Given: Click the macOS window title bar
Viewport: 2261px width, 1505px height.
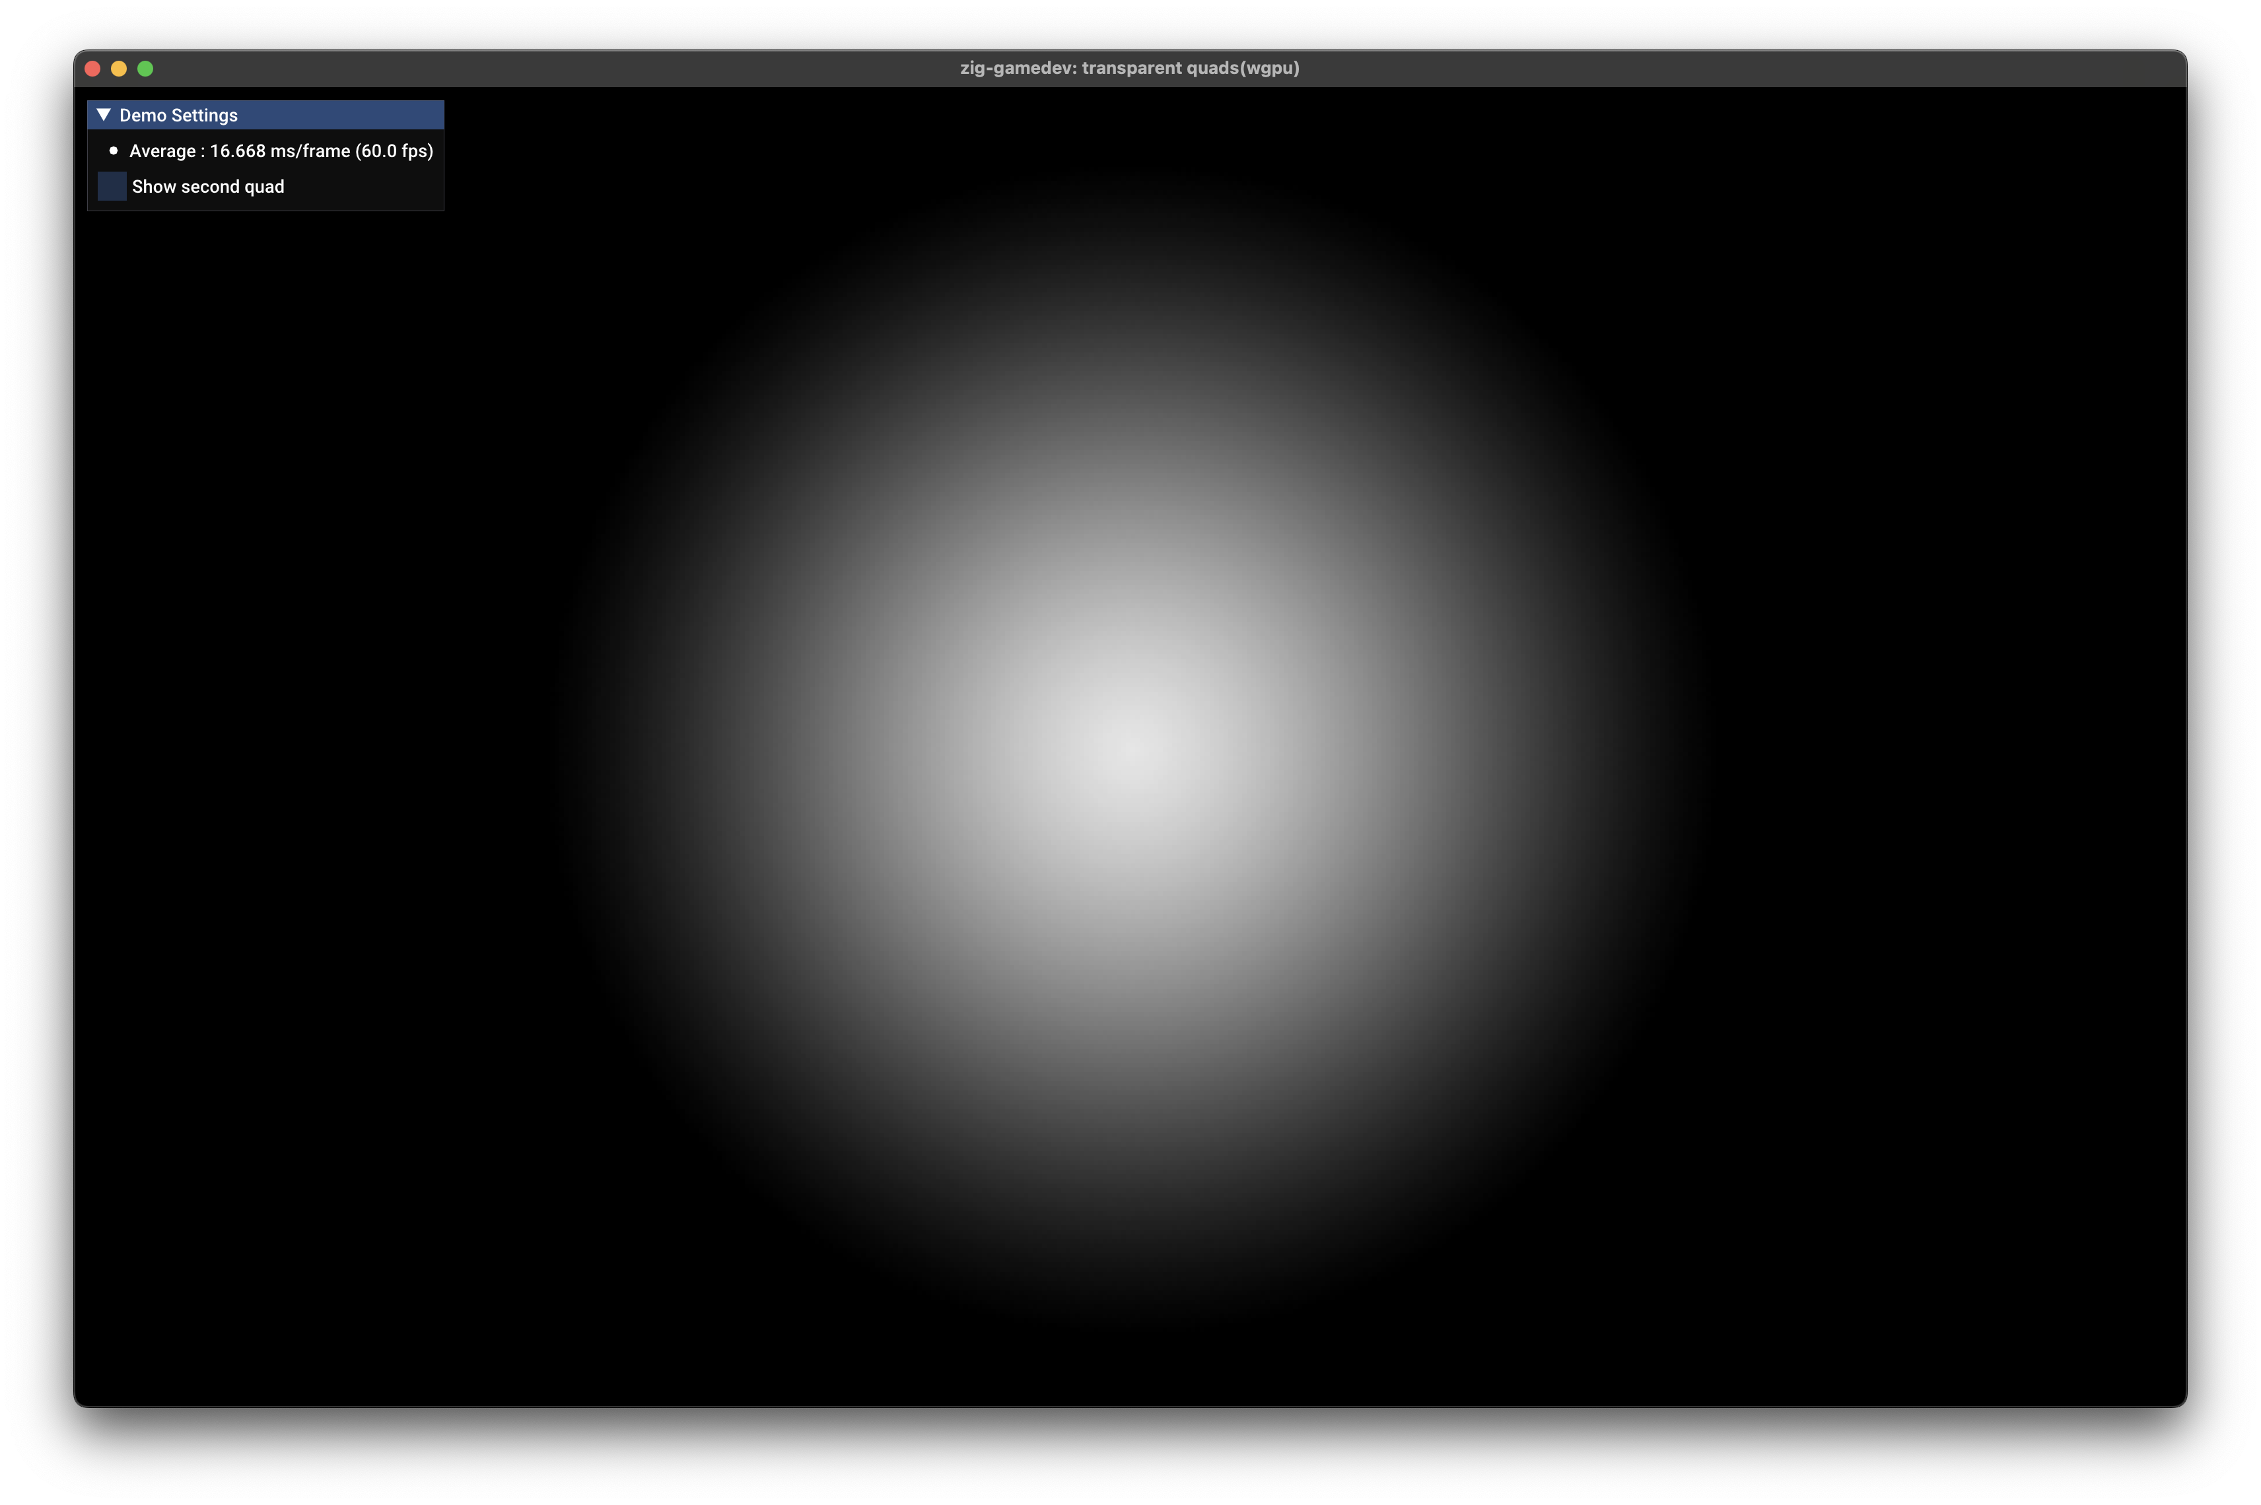Looking at the screenshot, I should point(1632,67).
